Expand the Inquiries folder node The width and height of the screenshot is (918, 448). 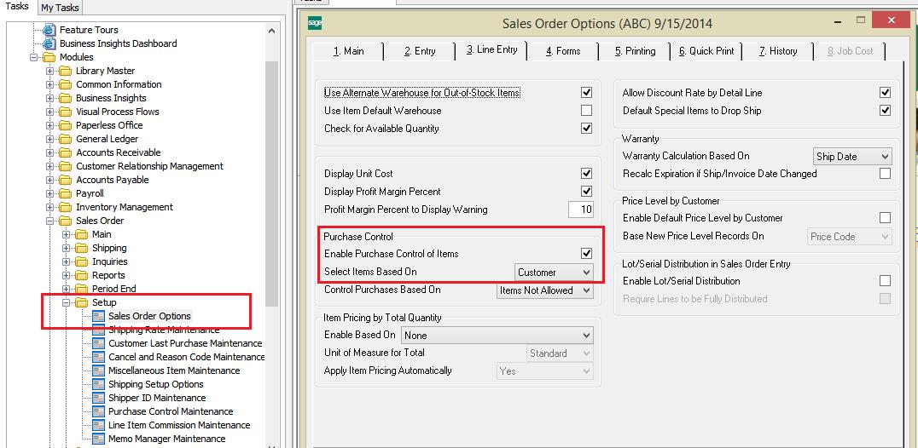pos(67,261)
